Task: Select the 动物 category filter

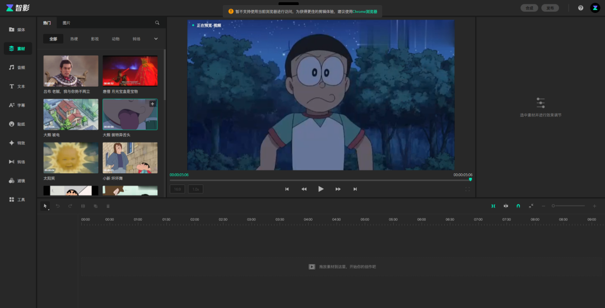Action: click(x=116, y=39)
